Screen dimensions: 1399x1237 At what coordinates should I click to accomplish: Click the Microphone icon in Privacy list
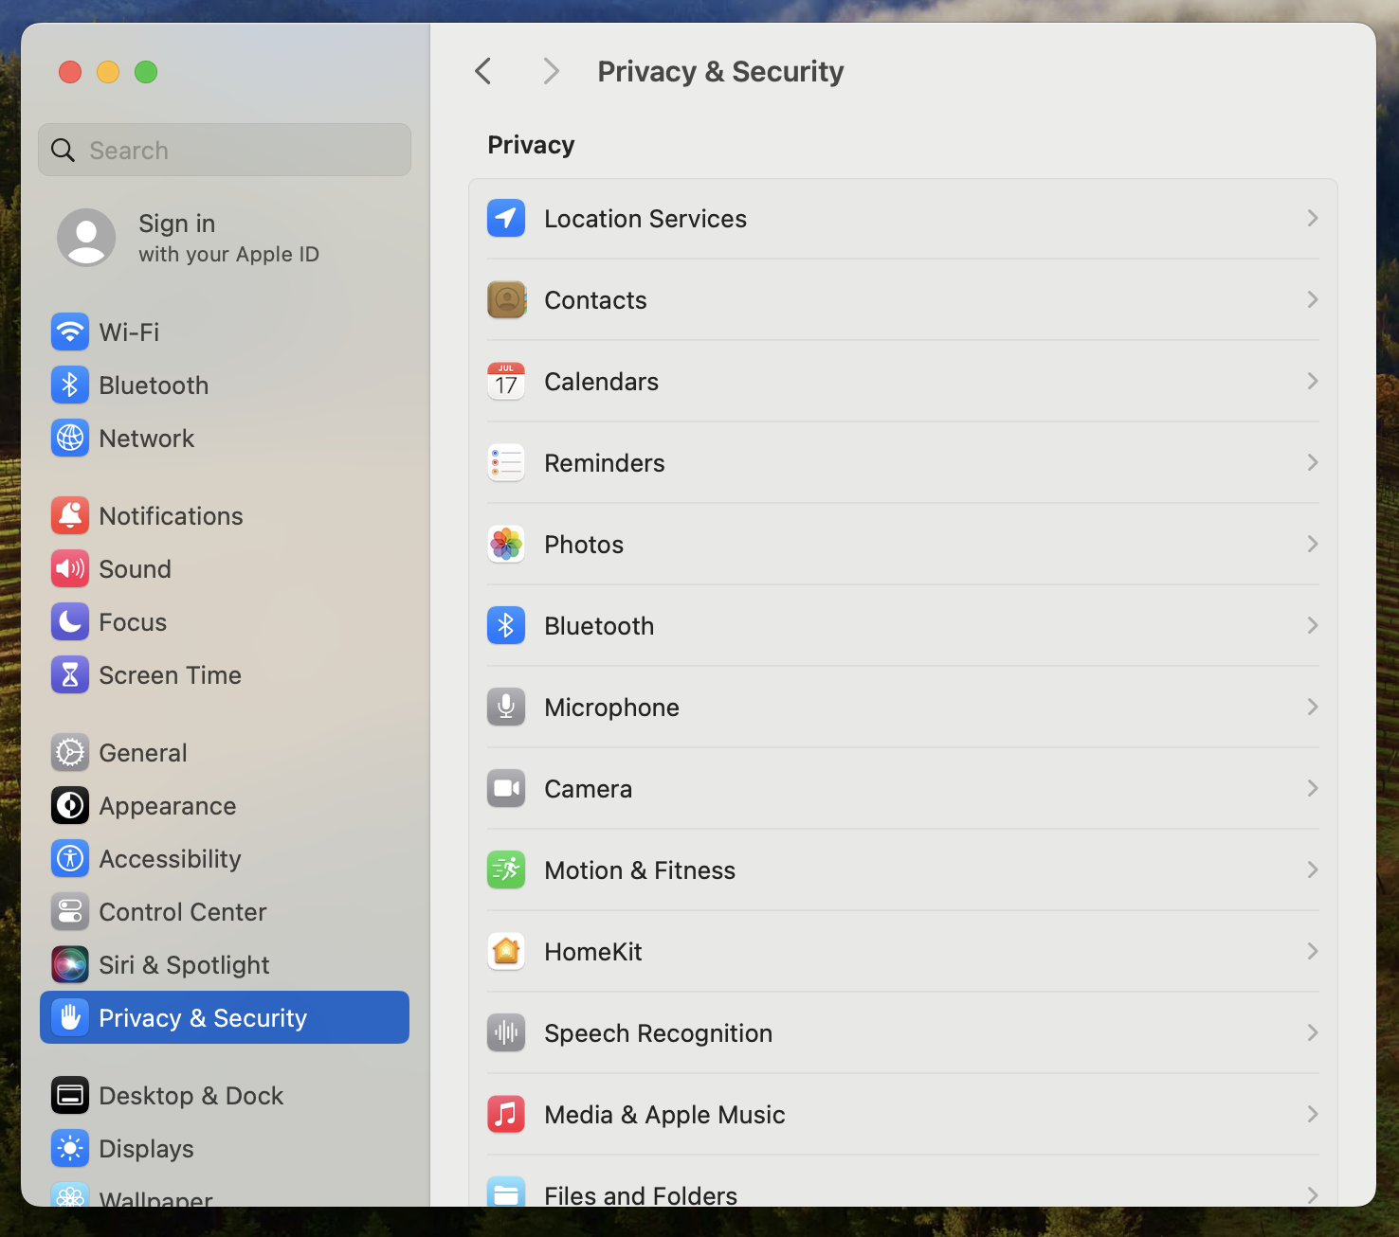[x=506, y=708]
